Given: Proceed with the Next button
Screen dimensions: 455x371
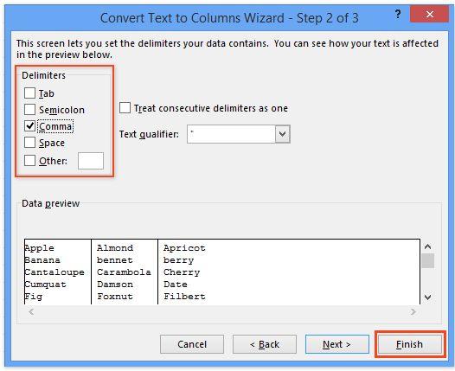Looking at the screenshot, I should coord(336,344).
